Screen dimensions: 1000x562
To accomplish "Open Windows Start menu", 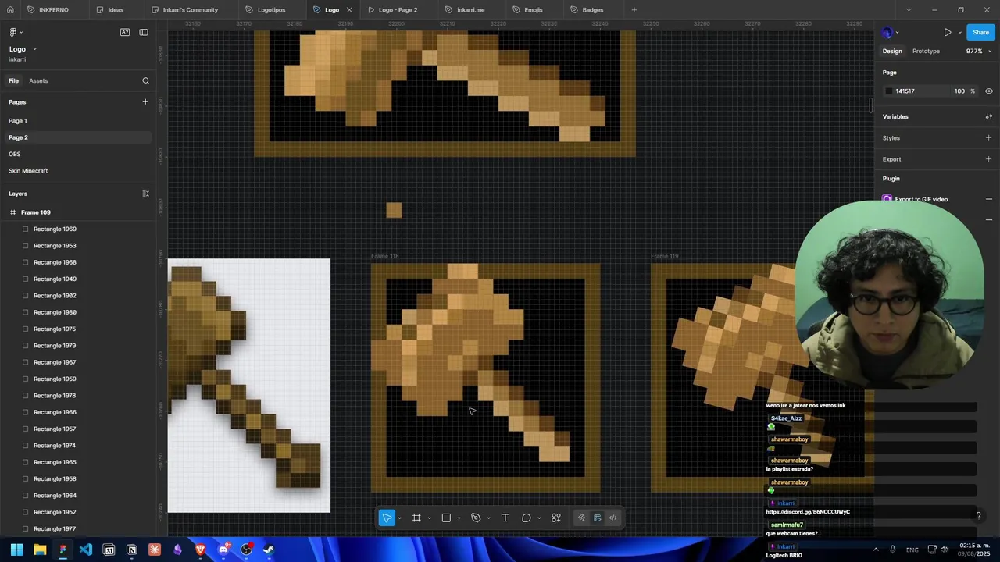I will point(16,550).
